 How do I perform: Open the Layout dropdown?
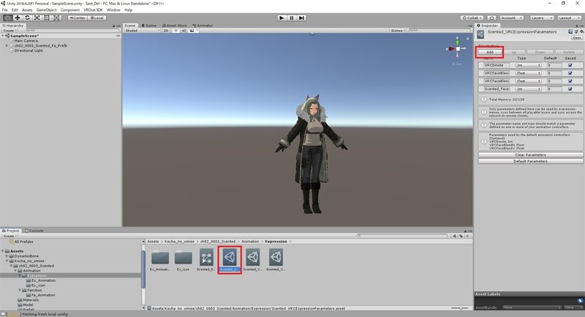(x=569, y=18)
